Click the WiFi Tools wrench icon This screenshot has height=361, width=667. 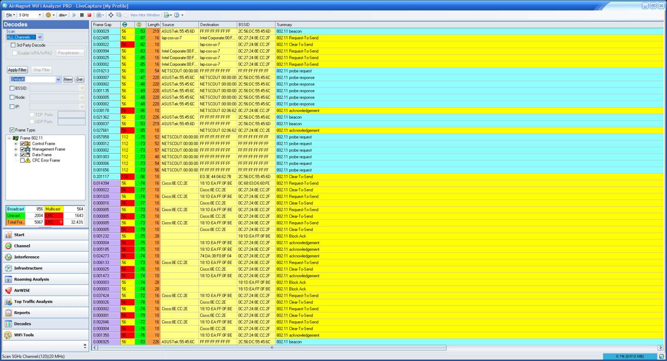[8, 335]
